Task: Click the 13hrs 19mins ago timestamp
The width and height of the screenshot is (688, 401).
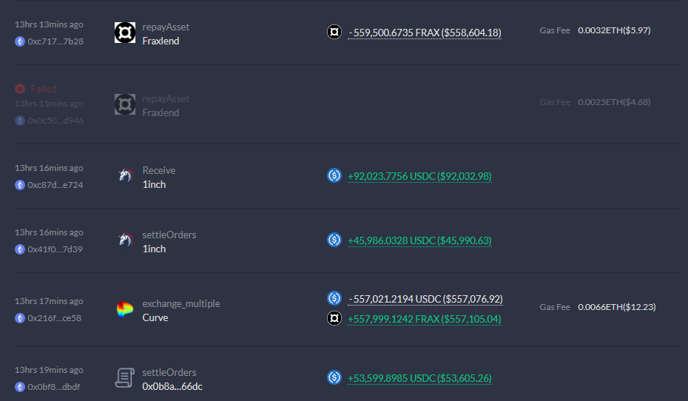Action: click(49, 370)
